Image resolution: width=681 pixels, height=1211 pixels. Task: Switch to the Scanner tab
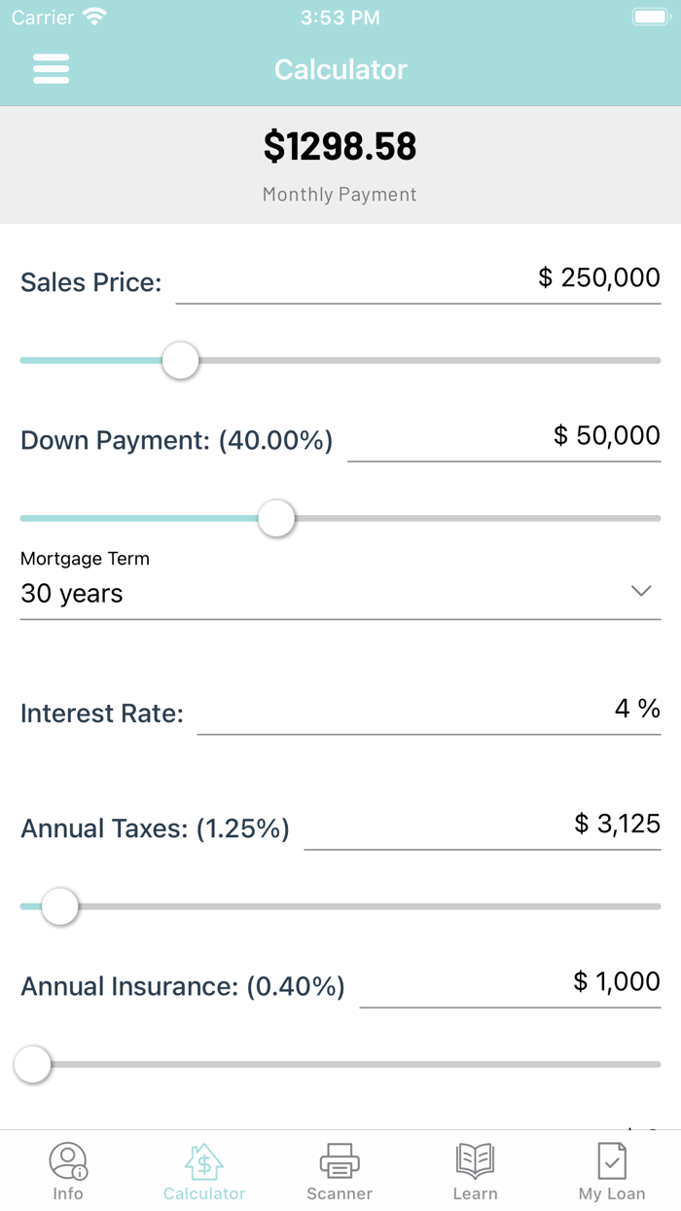[x=339, y=1168]
